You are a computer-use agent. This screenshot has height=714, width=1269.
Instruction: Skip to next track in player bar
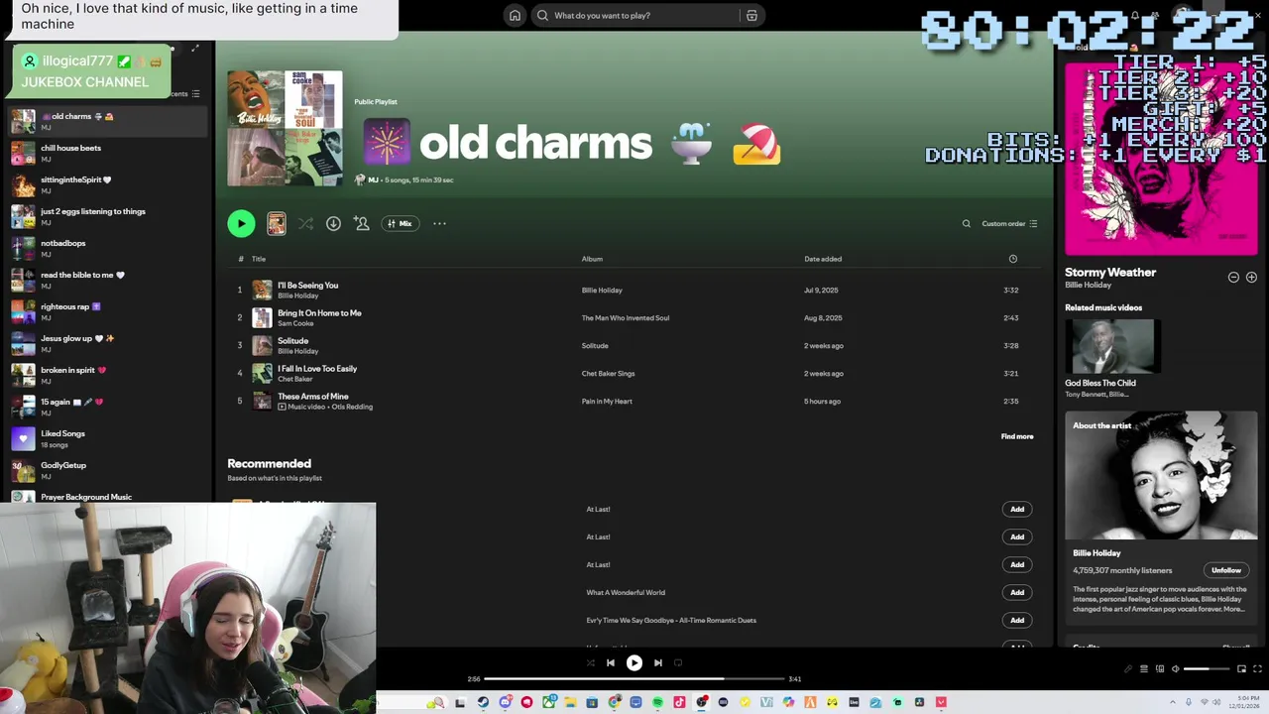tap(658, 662)
